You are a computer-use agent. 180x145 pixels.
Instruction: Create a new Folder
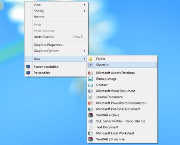click(122, 59)
